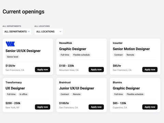Image resolution: width=164 pixels, height=123 pixels.
Task: Click Contract tag on Braintrust card
Action: (x=65, y=94)
